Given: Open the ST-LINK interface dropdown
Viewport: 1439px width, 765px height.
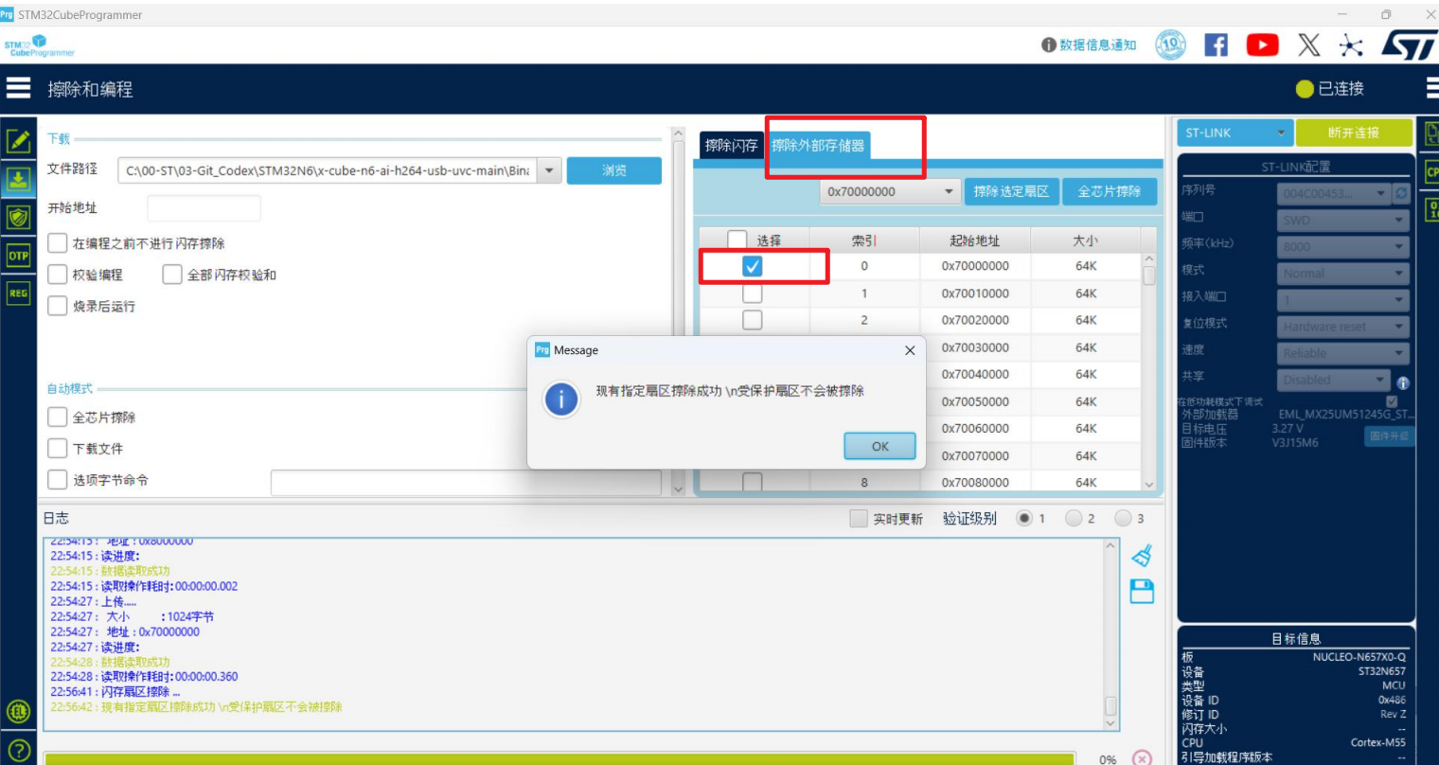Looking at the screenshot, I should pyautogui.click(x=1235, y=133).
